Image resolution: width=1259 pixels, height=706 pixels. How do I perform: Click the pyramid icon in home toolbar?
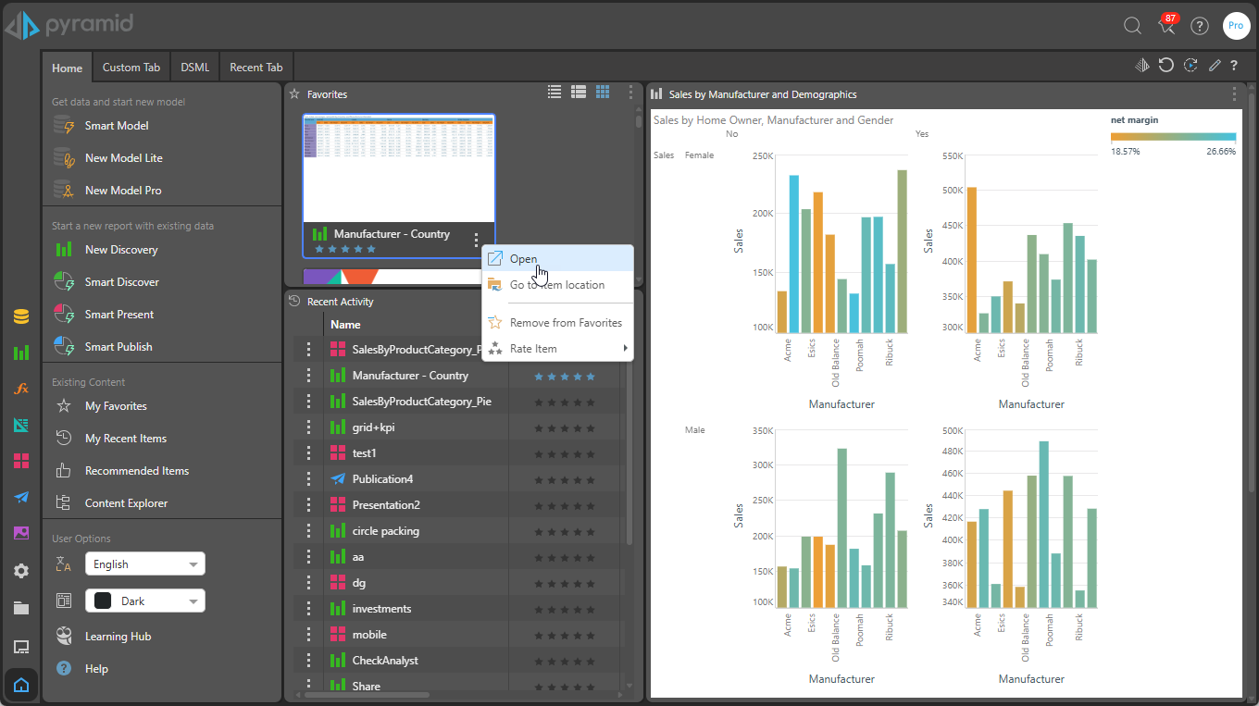tap(1142, 65)
